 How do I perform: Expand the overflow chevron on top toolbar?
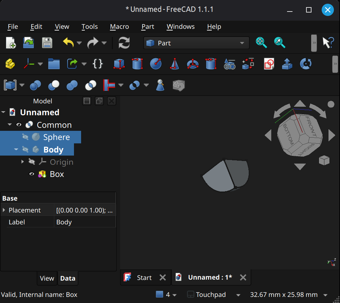click(314, 43)
